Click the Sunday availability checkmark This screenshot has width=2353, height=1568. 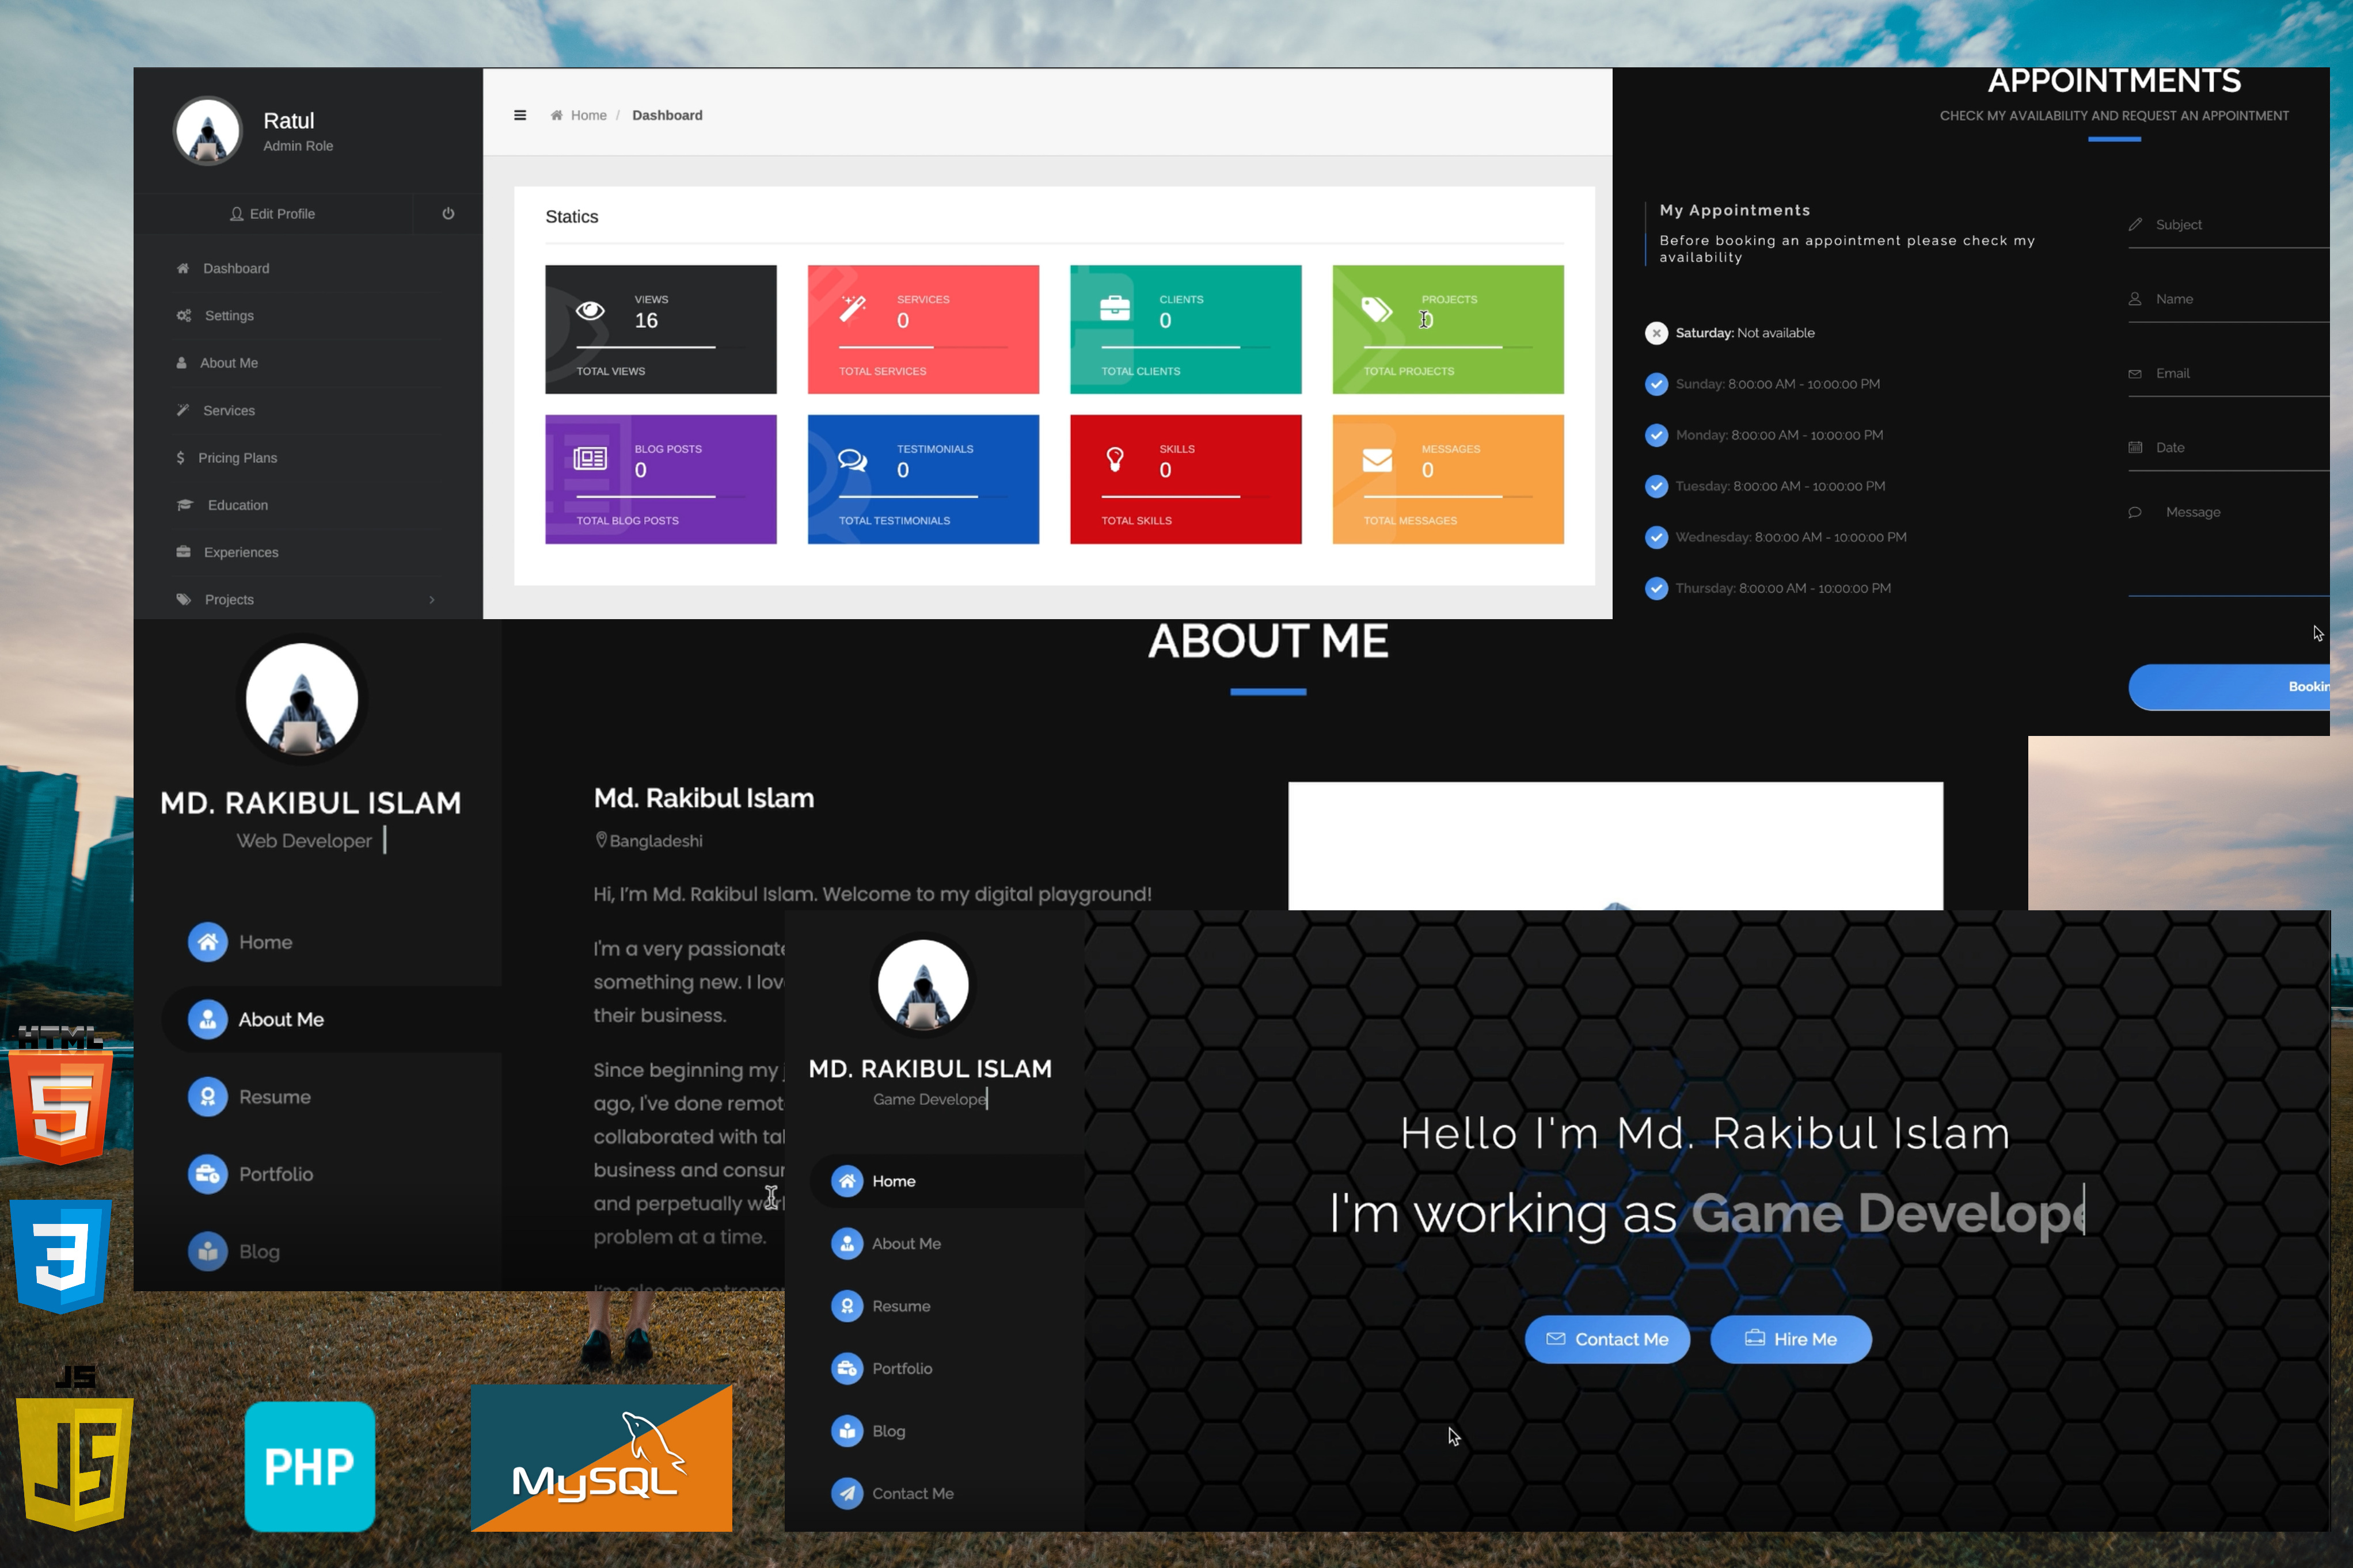(x=1657, y=384)
